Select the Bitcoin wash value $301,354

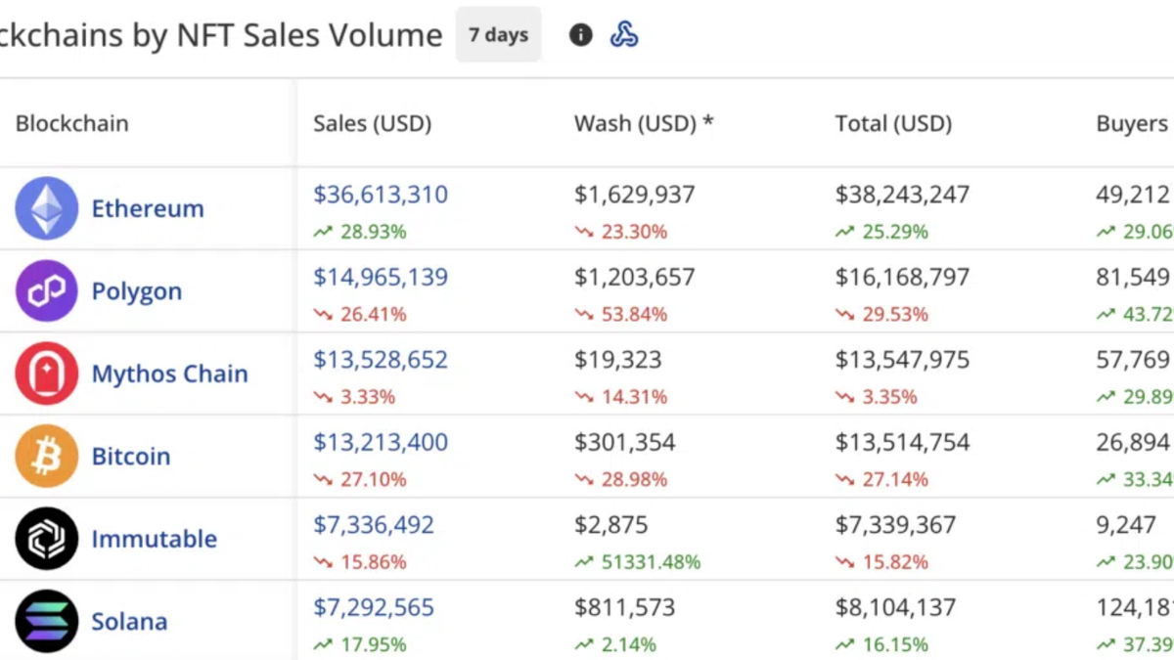coord(625,442)
